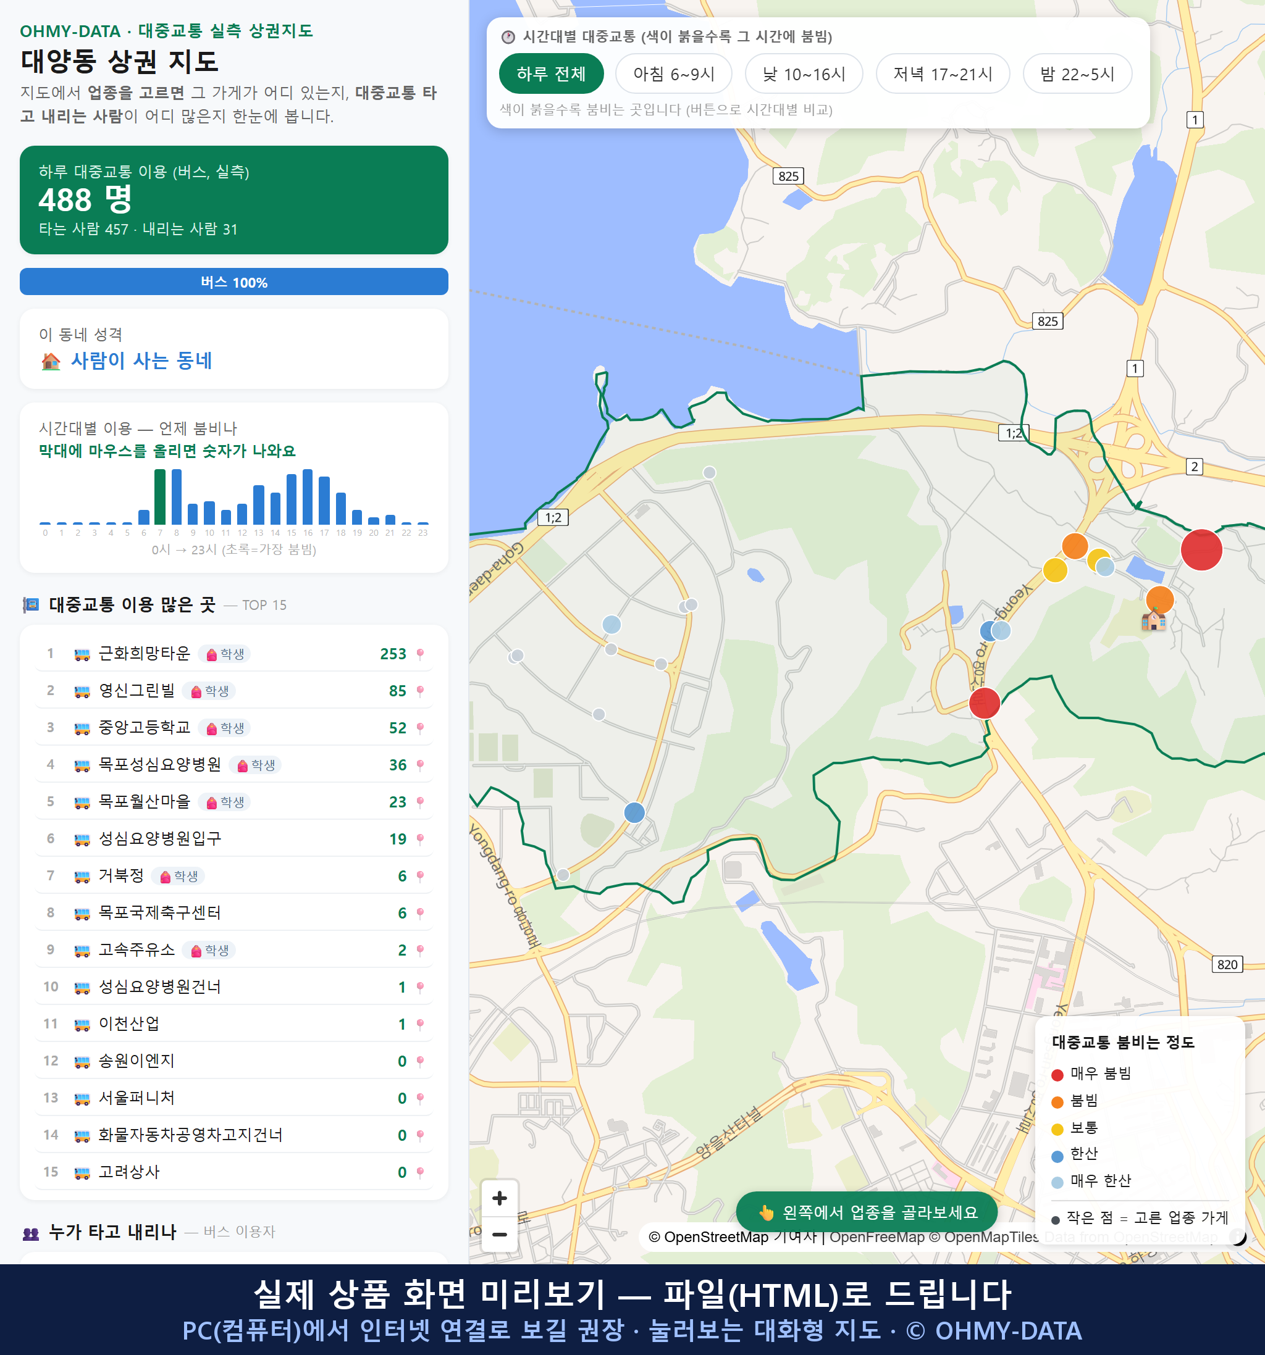Click the red 매우 붐빔 legend swatch
Image resolution: width=1265 pixels, height=1355 pixels.
tap(1057, 1075)
